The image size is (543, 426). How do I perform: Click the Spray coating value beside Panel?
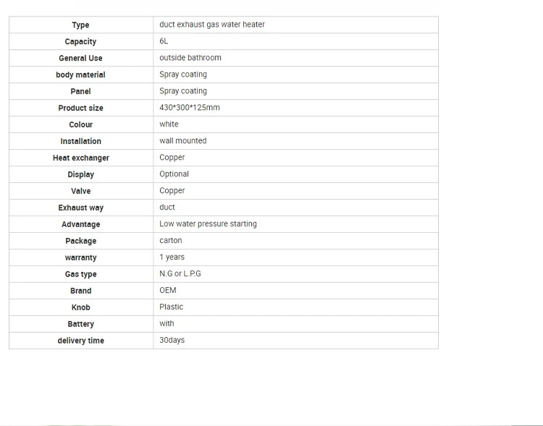(183, 91)
